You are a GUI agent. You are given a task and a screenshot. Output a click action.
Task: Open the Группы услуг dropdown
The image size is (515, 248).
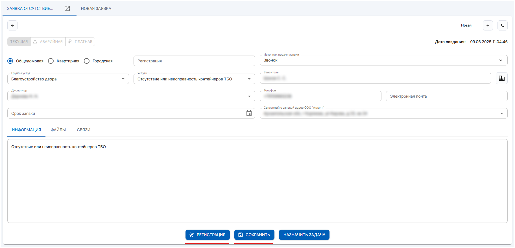(123, 79)
